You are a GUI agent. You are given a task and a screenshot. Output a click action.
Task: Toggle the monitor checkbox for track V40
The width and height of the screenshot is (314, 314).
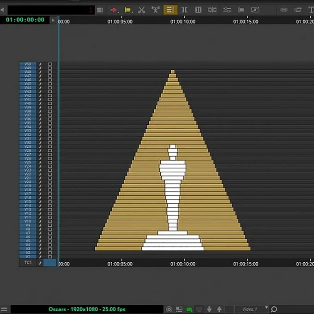tap(50, 103)
